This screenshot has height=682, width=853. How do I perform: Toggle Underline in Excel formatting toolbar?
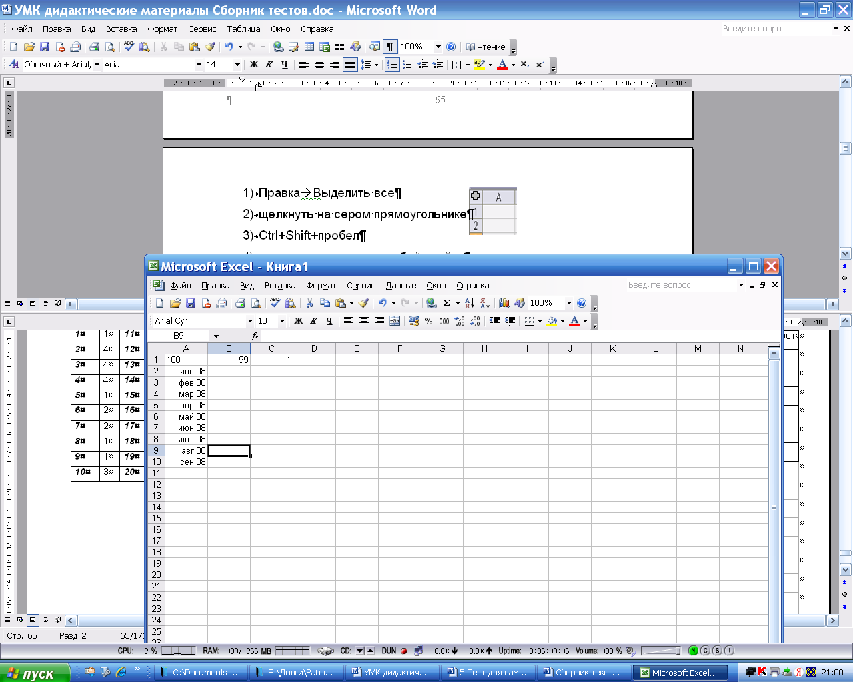(329, 321)
